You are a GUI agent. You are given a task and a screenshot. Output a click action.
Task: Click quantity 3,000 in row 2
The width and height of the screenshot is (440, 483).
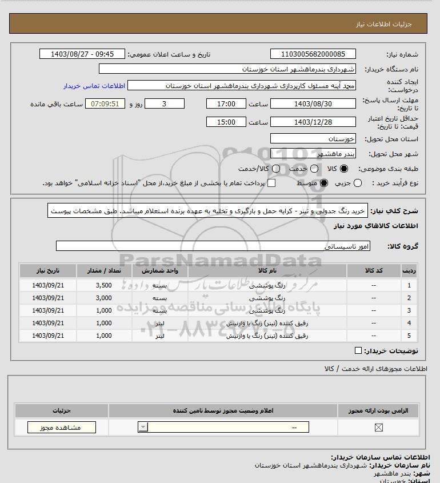click(x=104, y=298)
